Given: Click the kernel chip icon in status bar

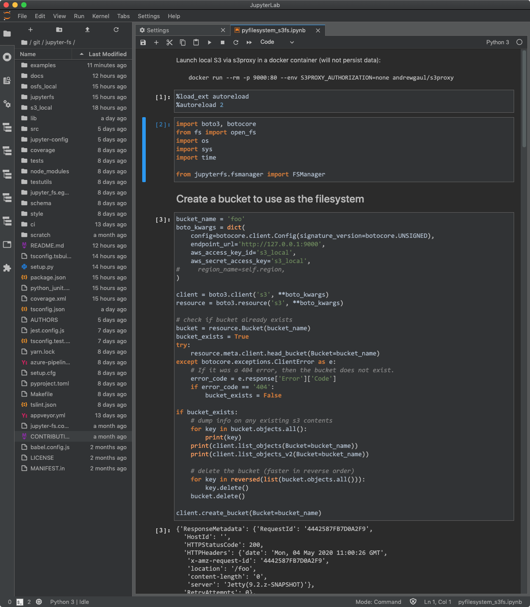Looking at the screenshot, I should [x=39, y=602].
